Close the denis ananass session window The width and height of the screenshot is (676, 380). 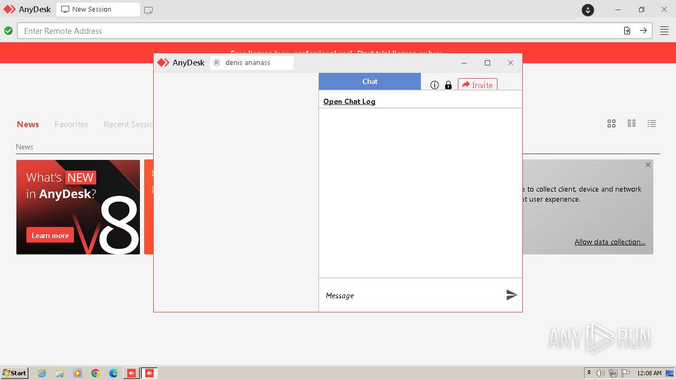pyautogui.click(x=510, y=63)
